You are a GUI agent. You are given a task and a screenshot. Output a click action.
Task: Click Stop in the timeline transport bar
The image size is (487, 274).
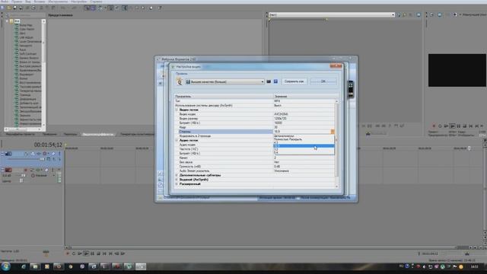tap(98, 253)
